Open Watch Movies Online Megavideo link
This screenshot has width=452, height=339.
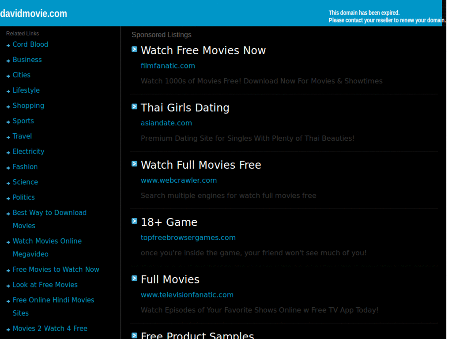coord(47,247)
